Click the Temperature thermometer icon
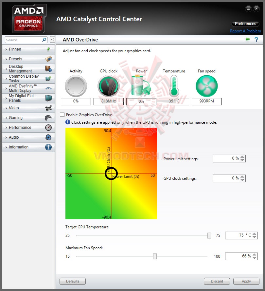The height and width of the screenshot is (291, 265). (x=174, y=86)
